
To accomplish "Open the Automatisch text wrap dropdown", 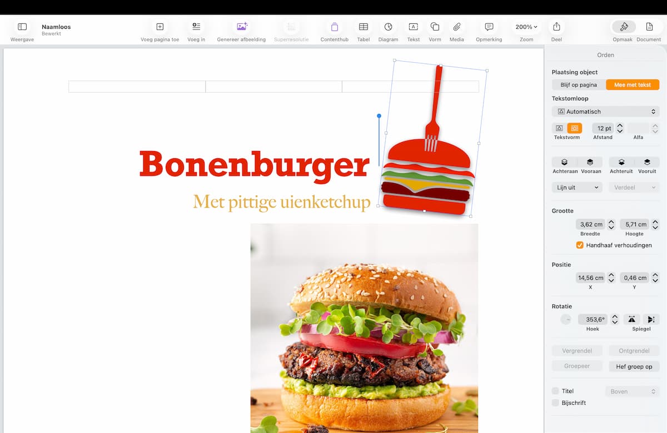I will click(605, 112).
